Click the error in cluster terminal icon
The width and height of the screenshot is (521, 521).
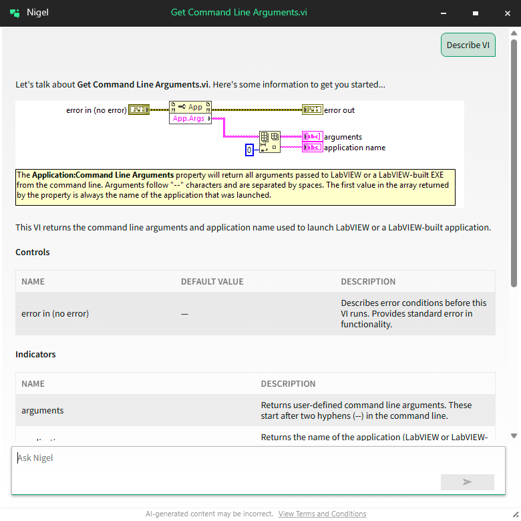pos(139,110)
